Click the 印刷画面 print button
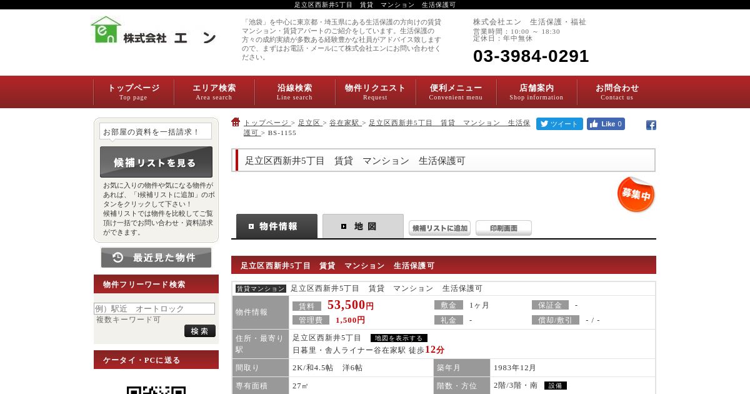This screenshot has height=394, width=750. [x=504, y=228]
